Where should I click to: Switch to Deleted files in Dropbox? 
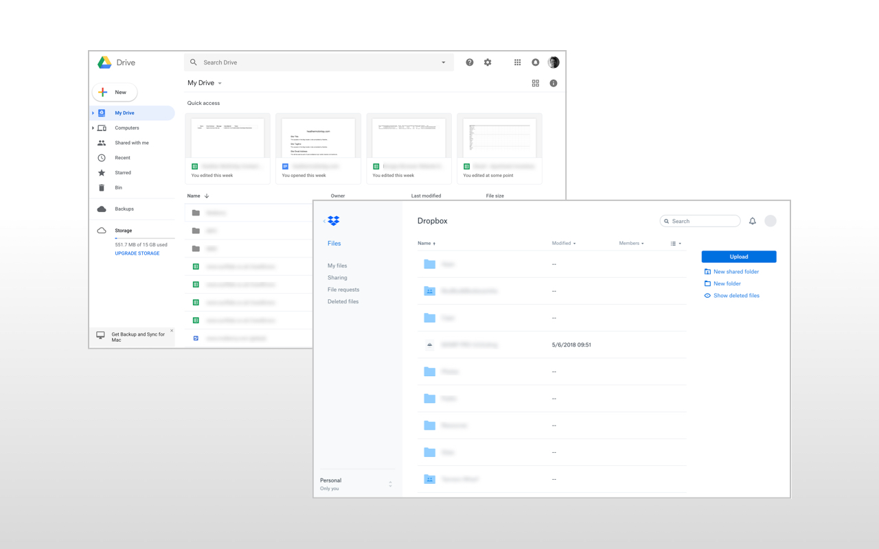coord(343,301)
